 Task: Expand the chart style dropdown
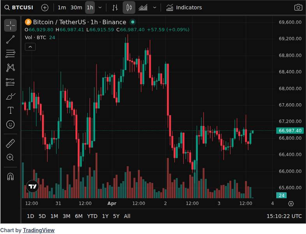tap(155, 8)
